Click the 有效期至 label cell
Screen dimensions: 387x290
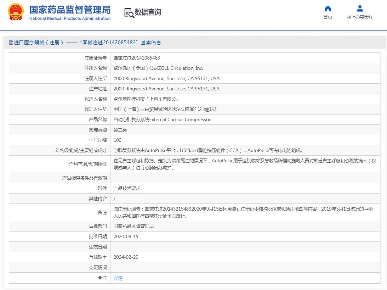[59, 257]
